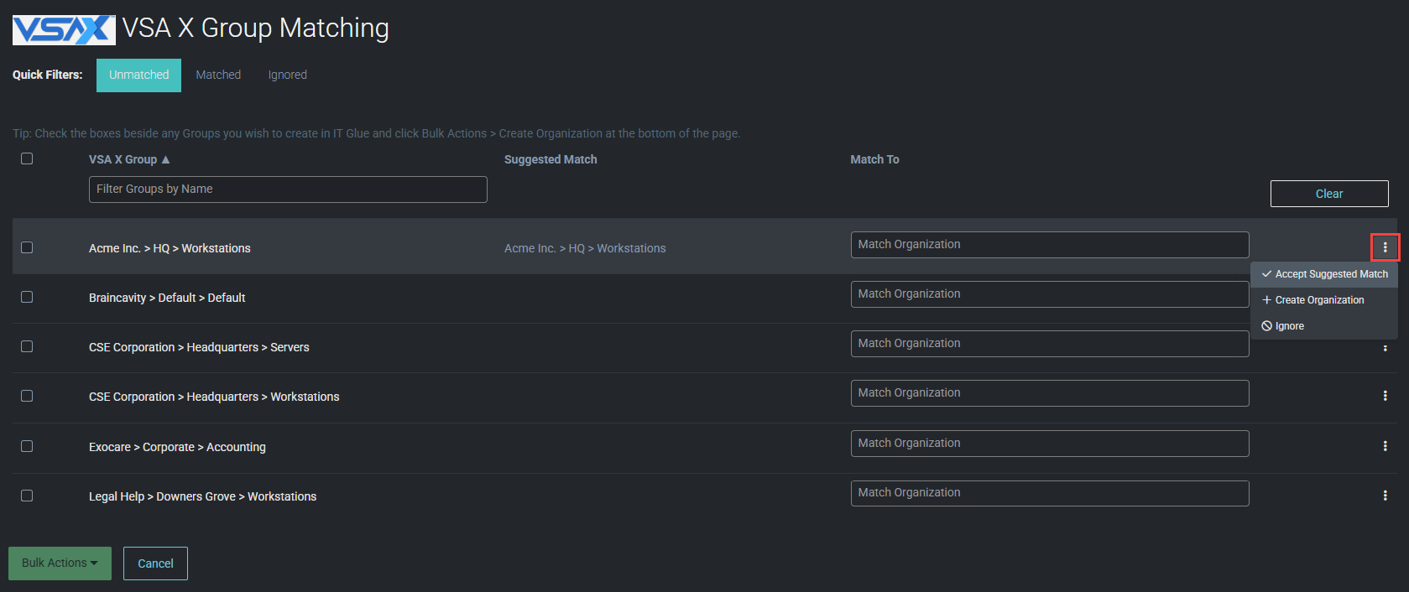Click the VSA X logo icon
The image size is (1409, 592).
pyautogui.click(x=64, y=29)
